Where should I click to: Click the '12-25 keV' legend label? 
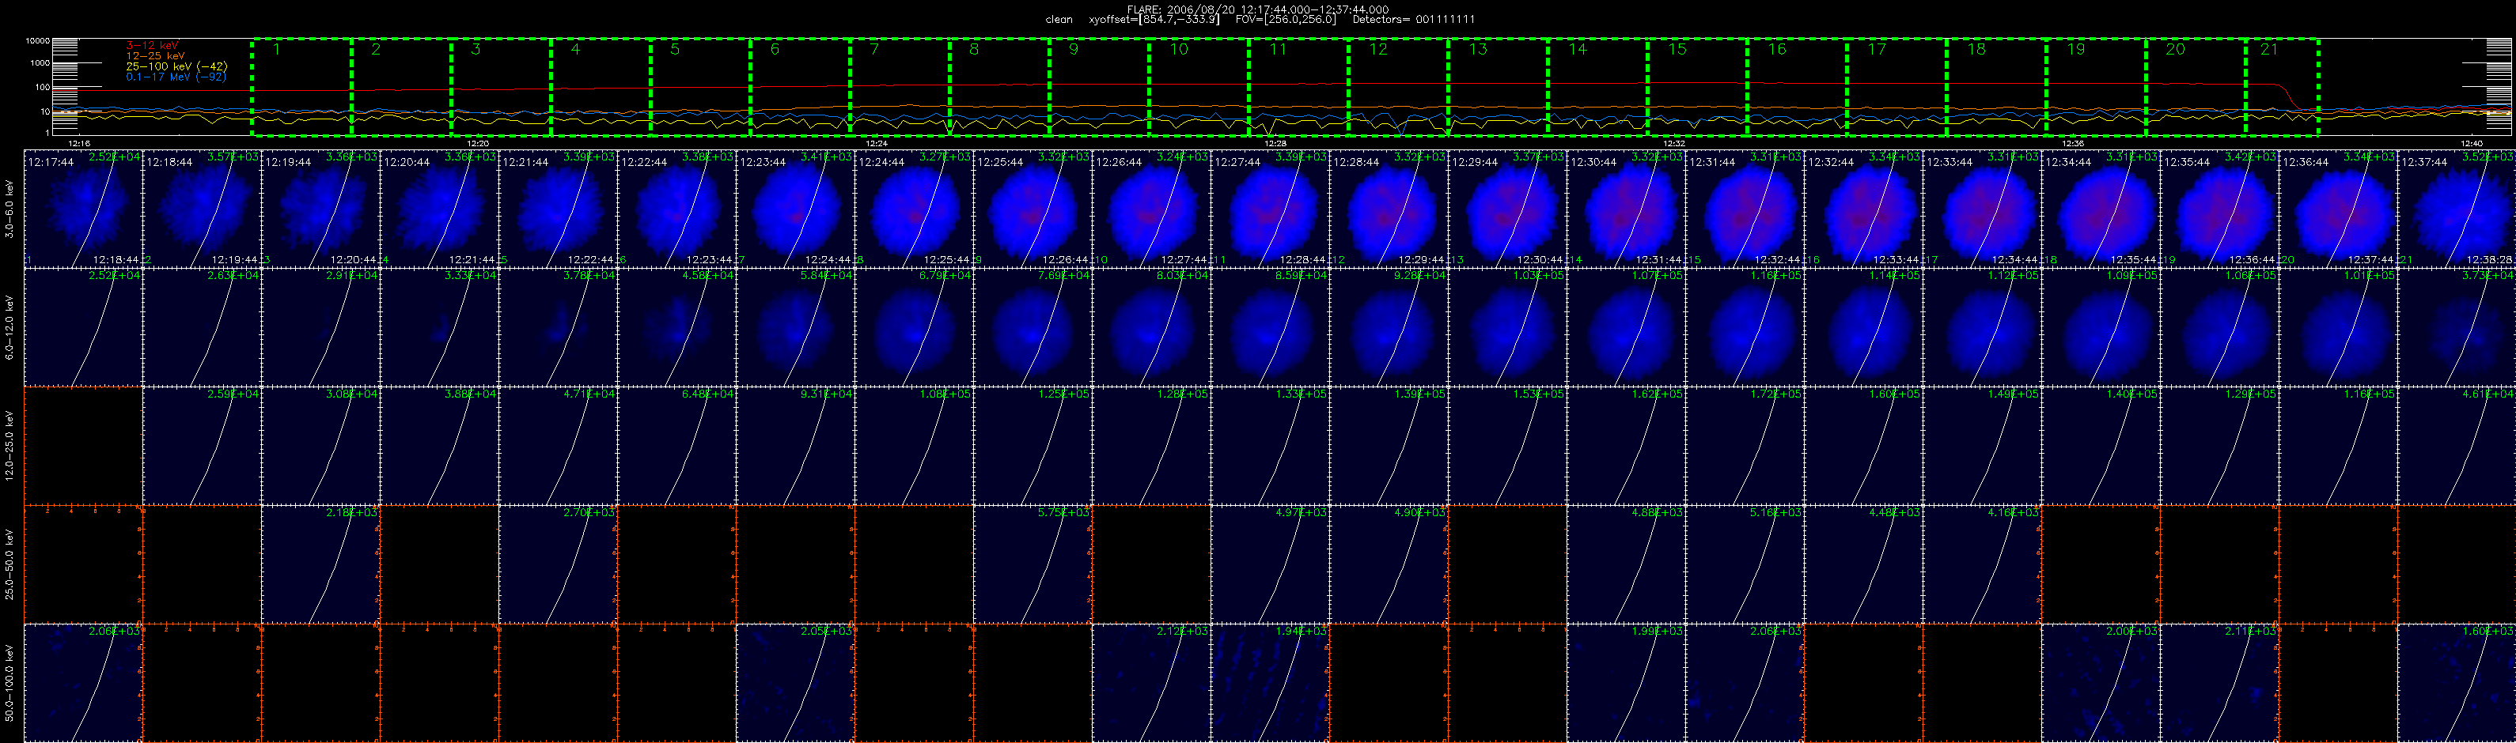(x=155, y=55)
